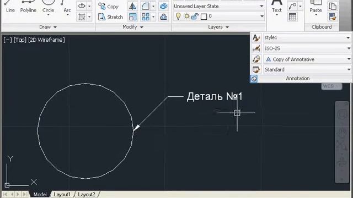Select the Polyline drawing tool
The width and height of the screenshot is (353, 198).
pyautogui.click(x=28, y=7)
